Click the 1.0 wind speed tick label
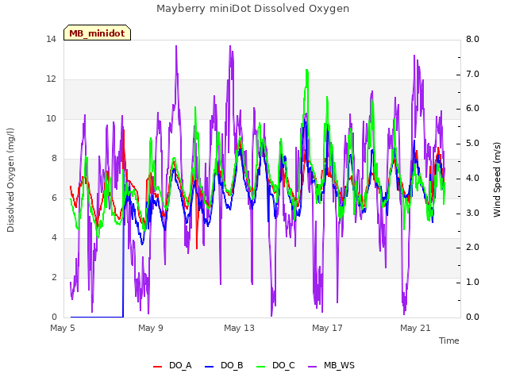The image size is (508, 381). 472,282
